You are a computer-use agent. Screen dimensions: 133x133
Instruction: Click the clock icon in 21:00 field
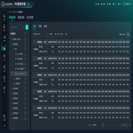tap(66, 34)
